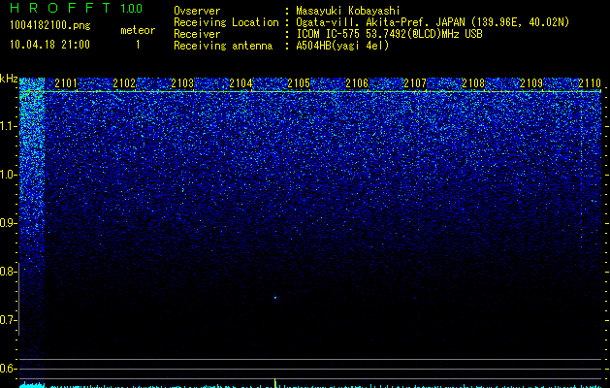This screenshot has height=388, width=610.
Task: Click the Ovserver label
Action: [x=197, y=11]
